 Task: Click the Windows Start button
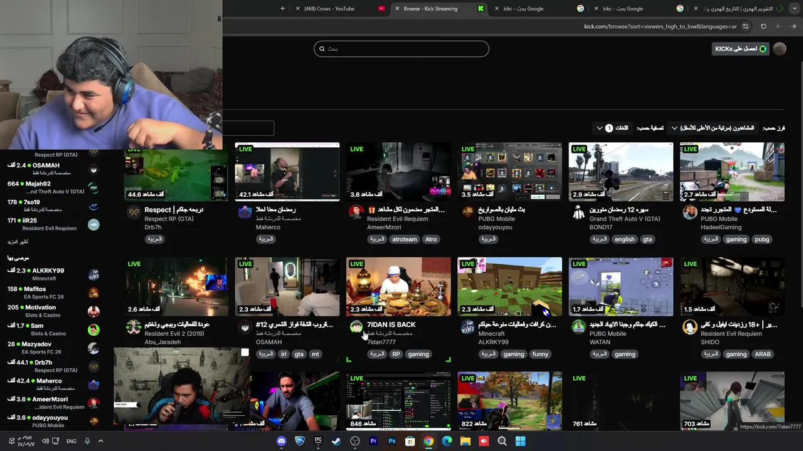coord(520,441)
